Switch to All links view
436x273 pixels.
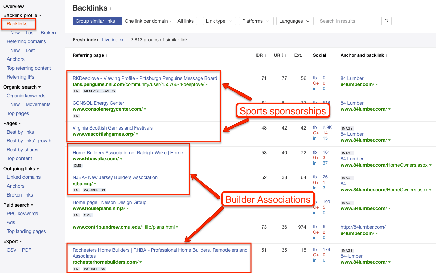click(186, 21)
